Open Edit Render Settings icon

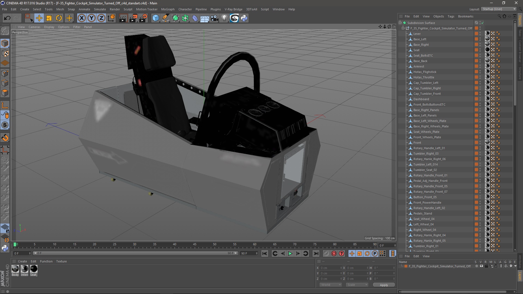point(143,18)
